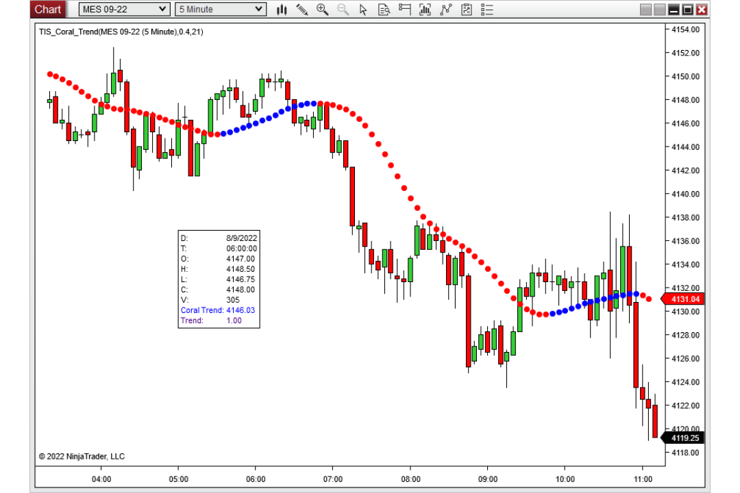This screenshot has width=740, height=493.
Task: Expand the MES 09-22 instrument dropdown
Action: 124,9
